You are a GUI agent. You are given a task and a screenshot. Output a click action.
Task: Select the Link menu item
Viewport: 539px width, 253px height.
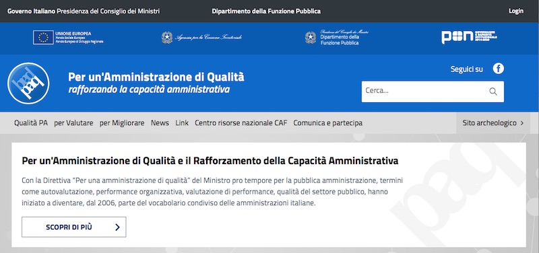(x=182, y=123)
